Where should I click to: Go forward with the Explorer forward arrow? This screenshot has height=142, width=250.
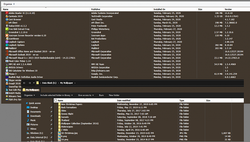tap(29, 83)
